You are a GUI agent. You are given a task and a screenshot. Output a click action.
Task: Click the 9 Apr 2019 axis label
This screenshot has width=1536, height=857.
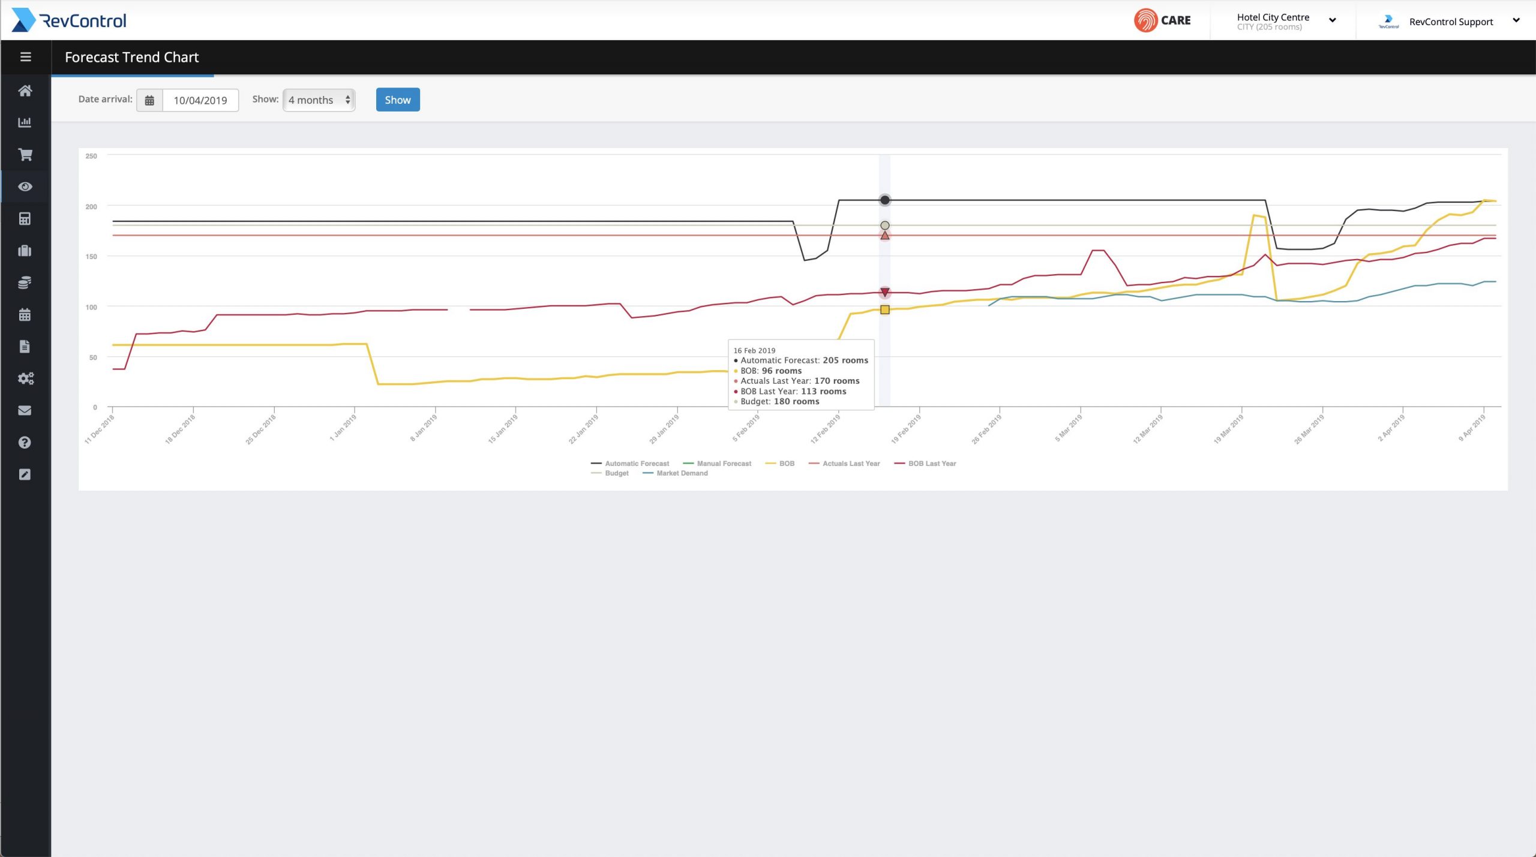(x=1472, y=428)
